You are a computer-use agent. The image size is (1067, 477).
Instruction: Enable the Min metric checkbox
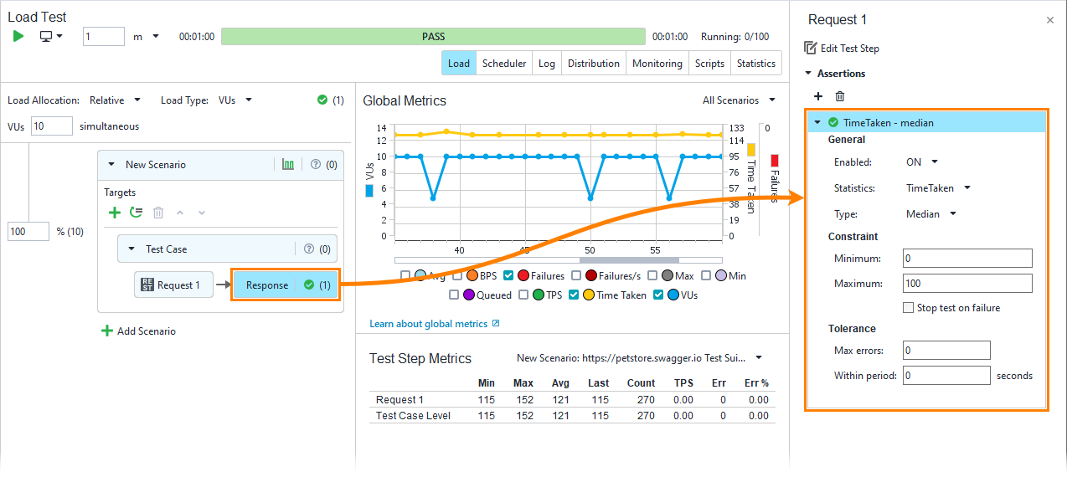707,275
